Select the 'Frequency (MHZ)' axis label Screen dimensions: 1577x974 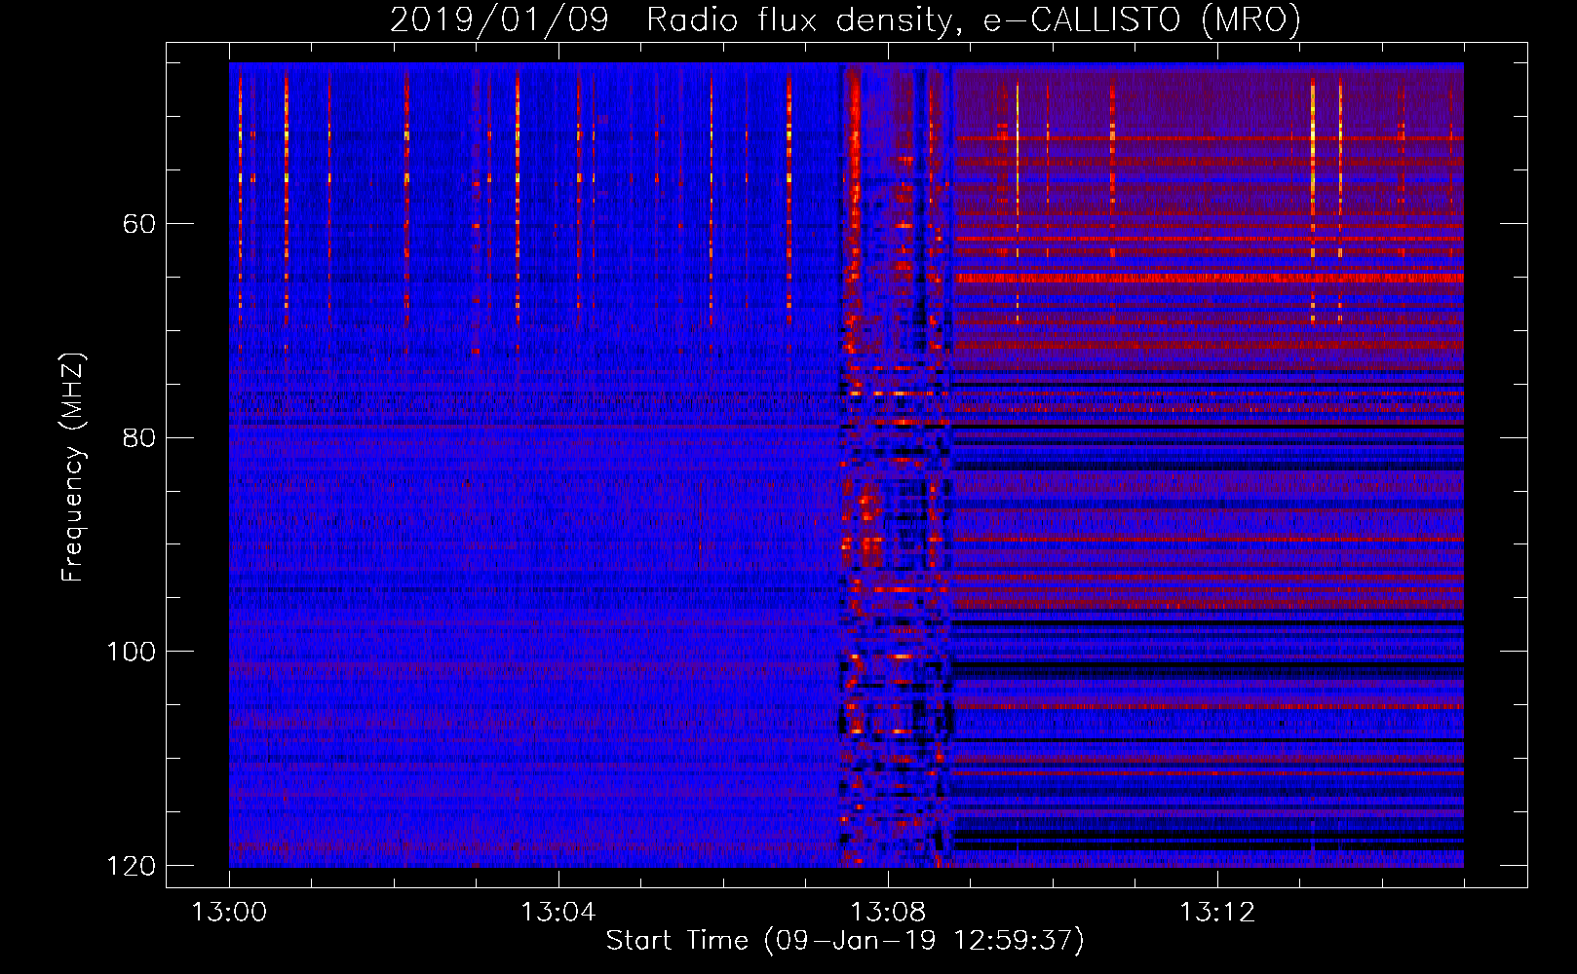coord(73,467)
